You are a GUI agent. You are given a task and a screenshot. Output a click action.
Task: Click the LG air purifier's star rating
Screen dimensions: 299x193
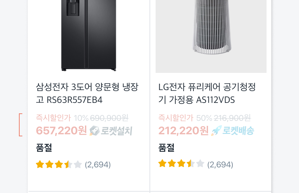coord(181,164)
